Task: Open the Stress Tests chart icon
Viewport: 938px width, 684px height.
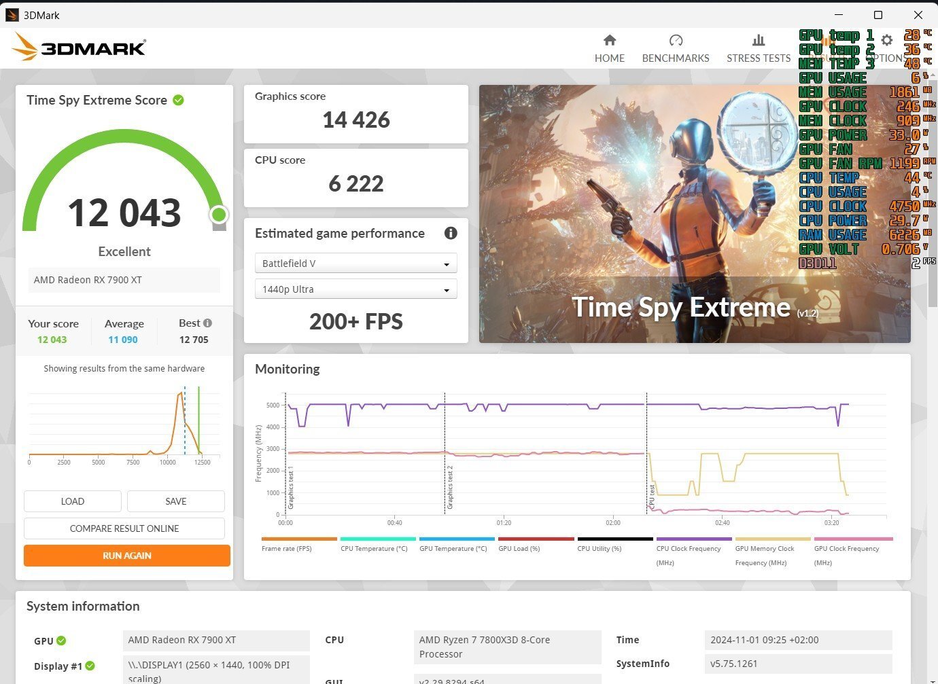Action: 759,40
